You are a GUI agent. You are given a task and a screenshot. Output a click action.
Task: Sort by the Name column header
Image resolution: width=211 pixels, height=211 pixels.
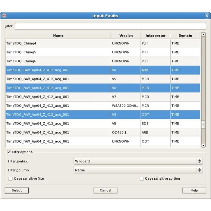(58, 36)
